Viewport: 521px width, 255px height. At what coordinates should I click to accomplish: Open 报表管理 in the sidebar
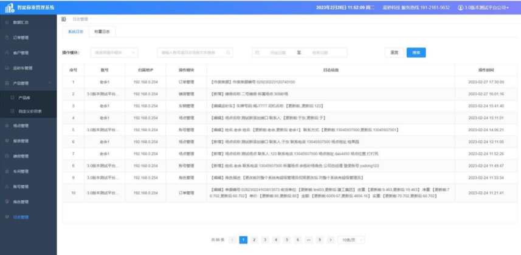pos(21,141)
